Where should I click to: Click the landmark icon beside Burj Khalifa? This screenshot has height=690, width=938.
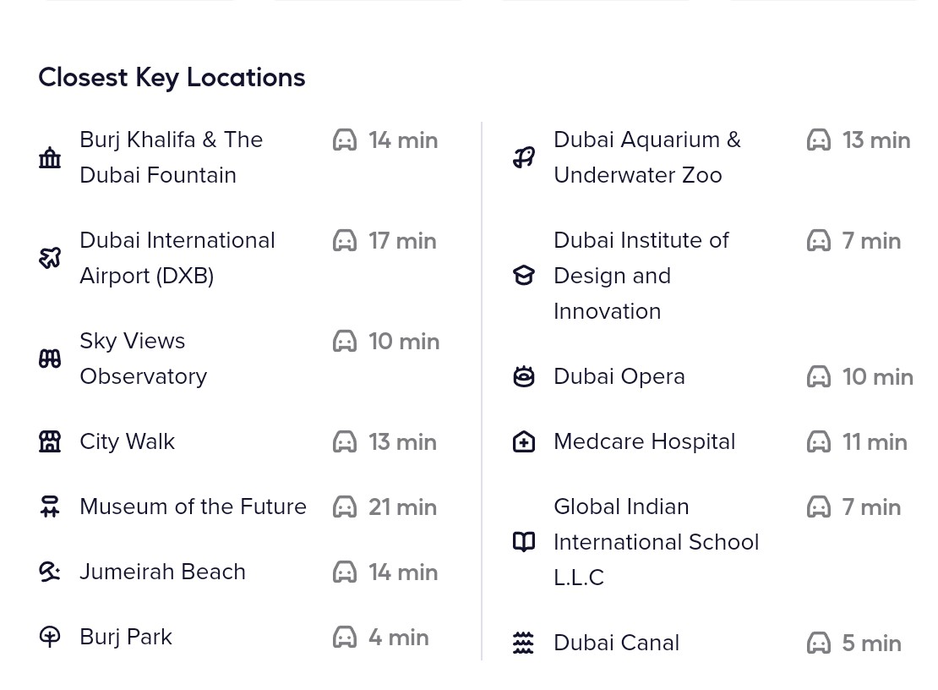click(50, 157)
